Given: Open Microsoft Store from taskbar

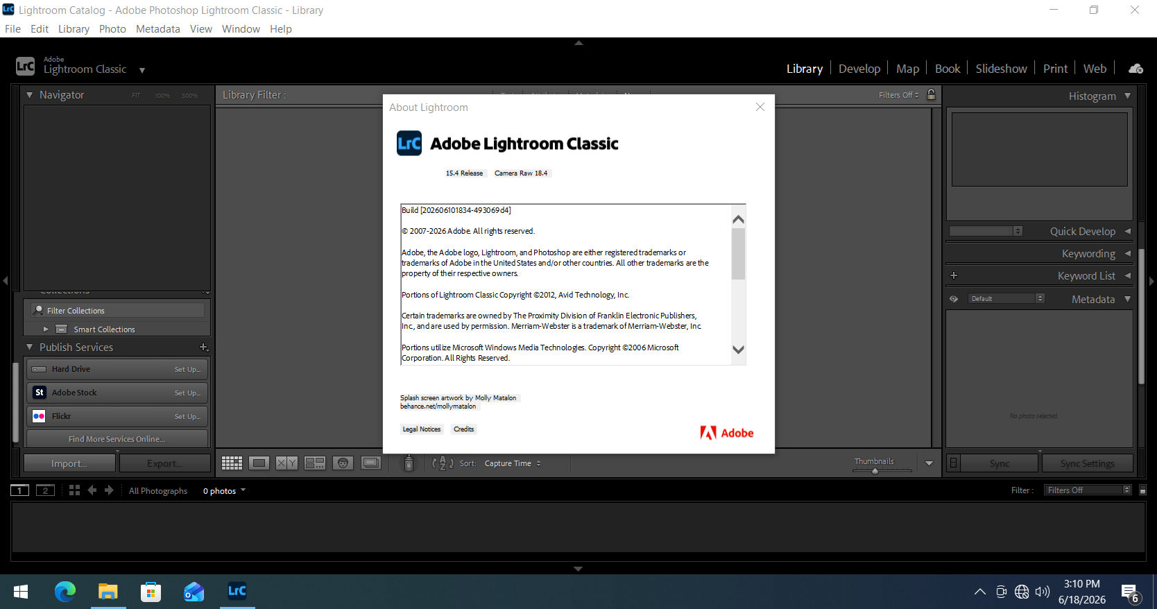Looking at the screenshot, I should (151, 592).
